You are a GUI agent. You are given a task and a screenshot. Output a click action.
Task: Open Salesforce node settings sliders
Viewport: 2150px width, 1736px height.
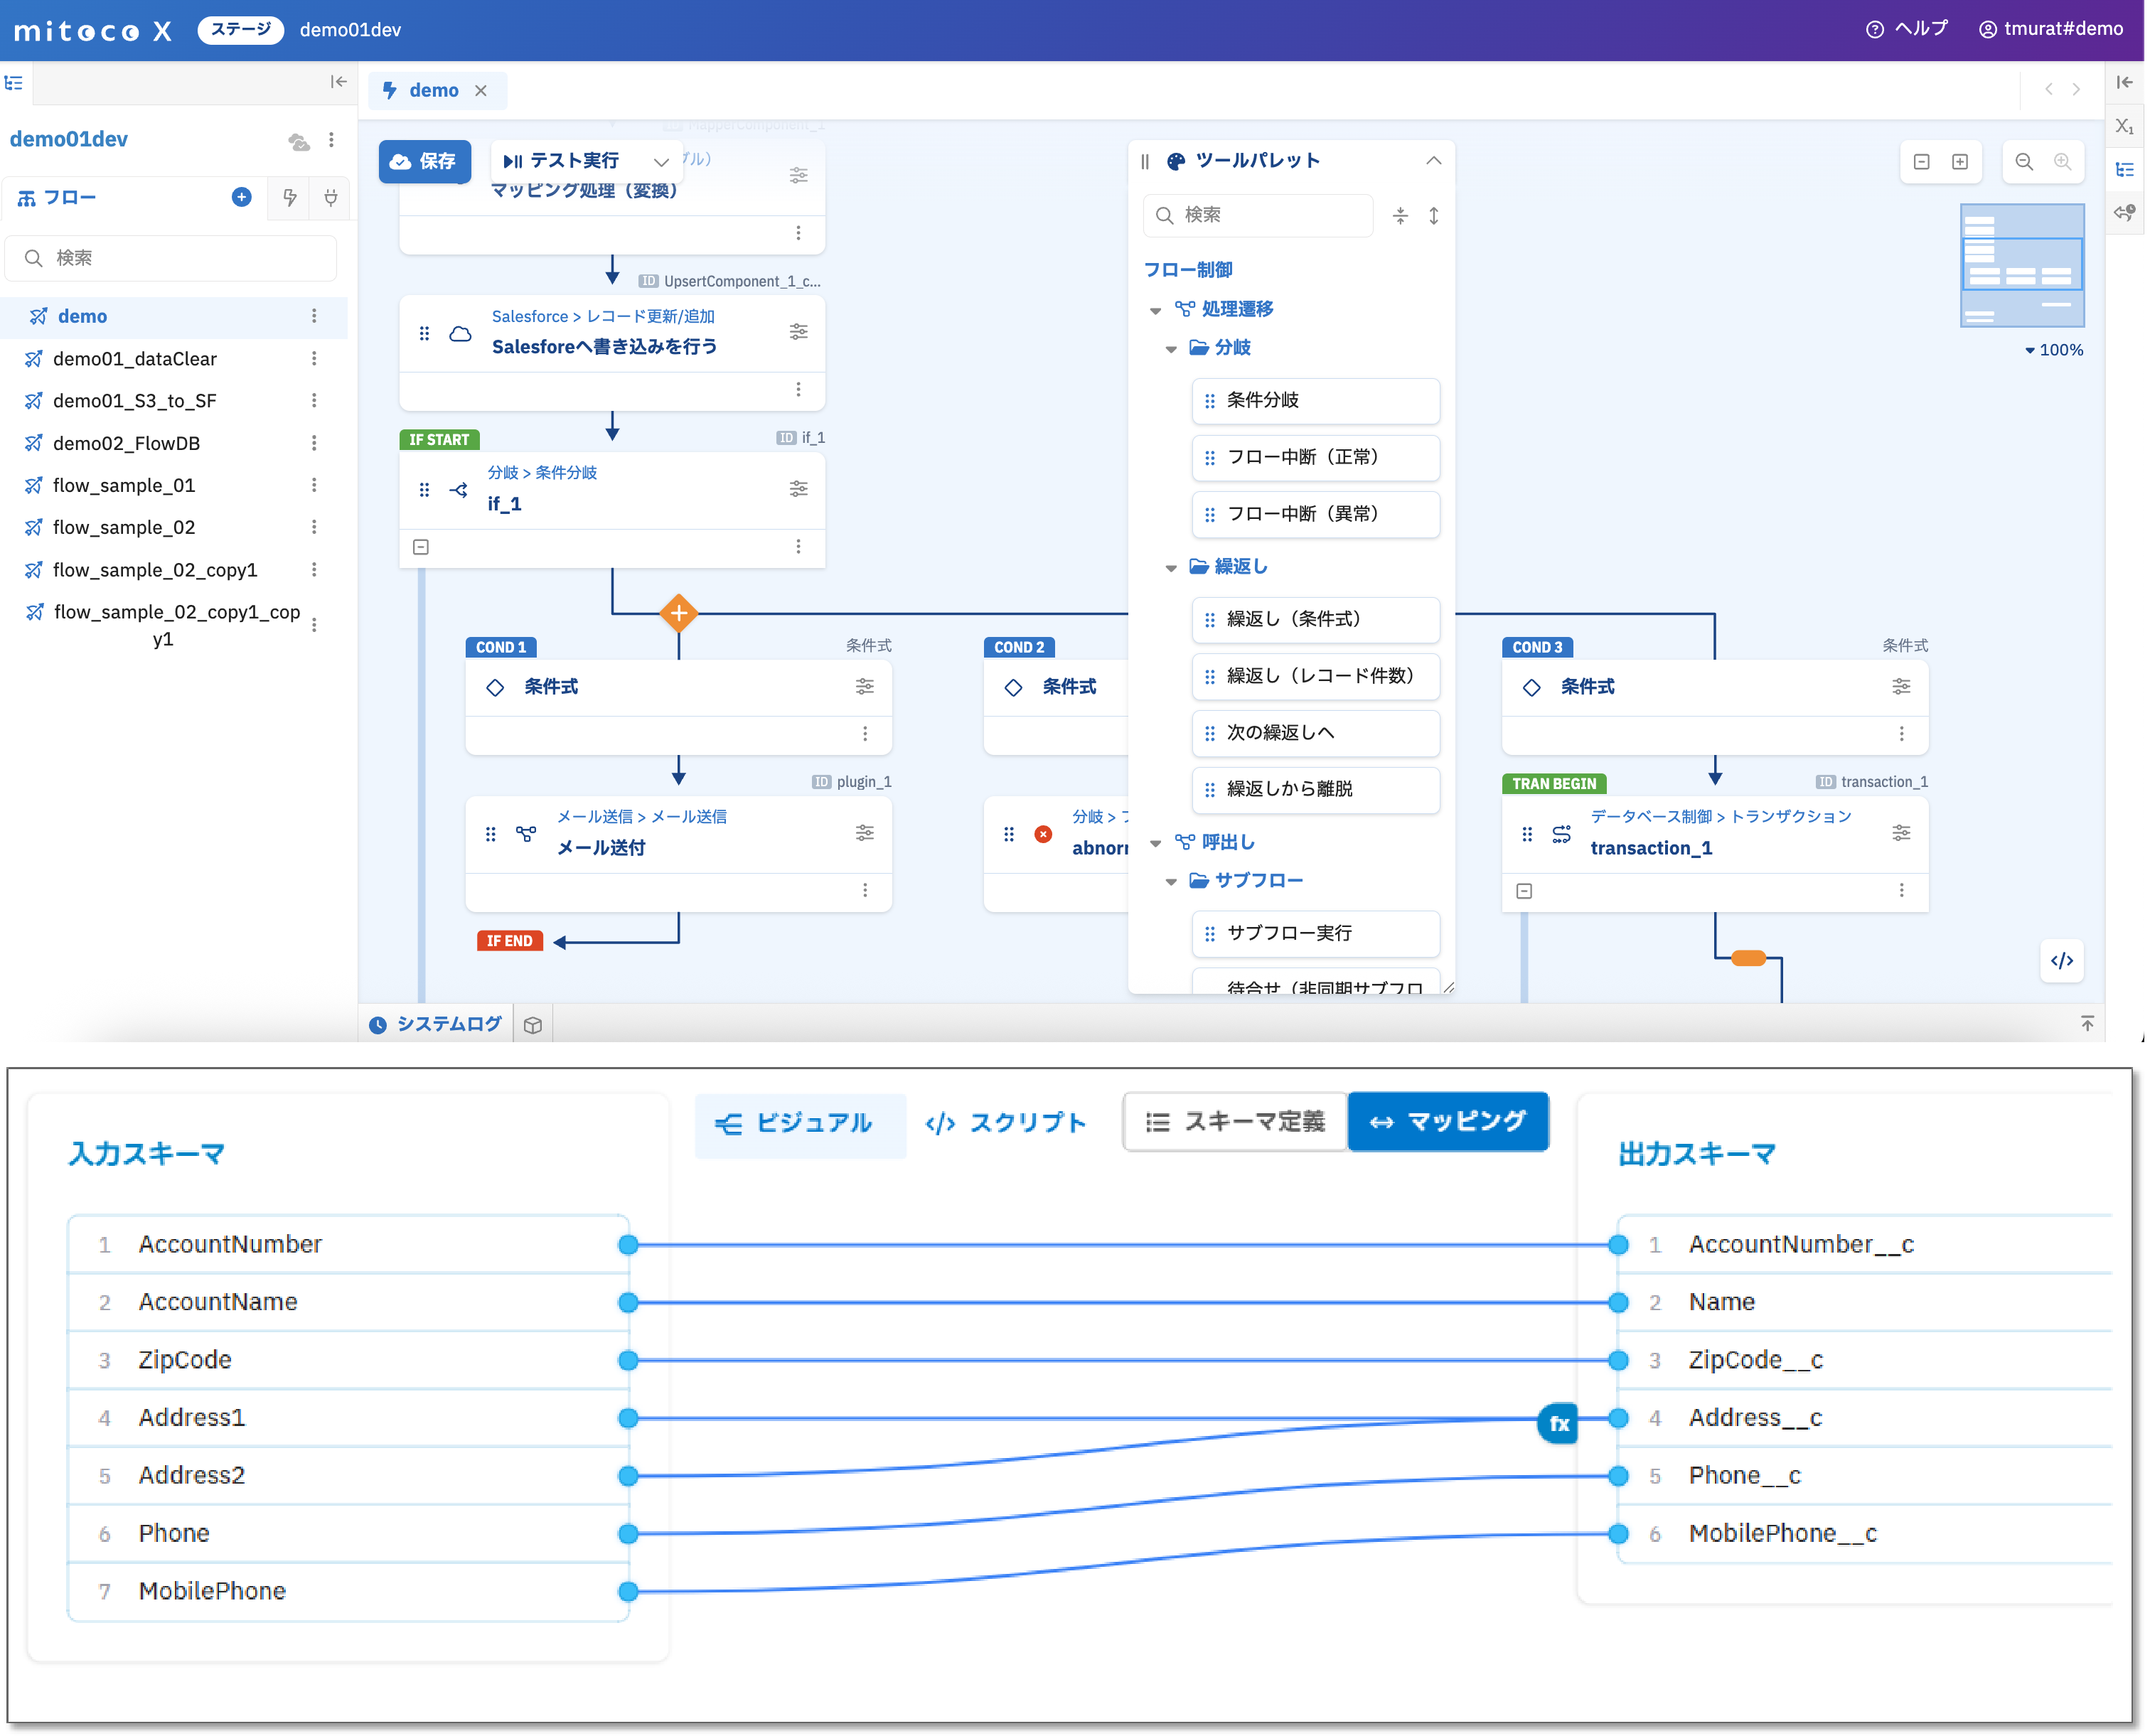799,332
